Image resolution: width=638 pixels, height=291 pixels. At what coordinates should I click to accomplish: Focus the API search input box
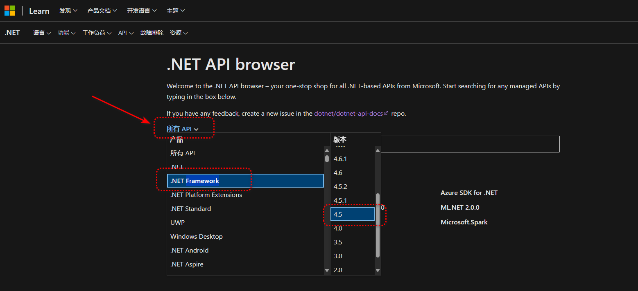pyautogui.click(x=470, y=144)
